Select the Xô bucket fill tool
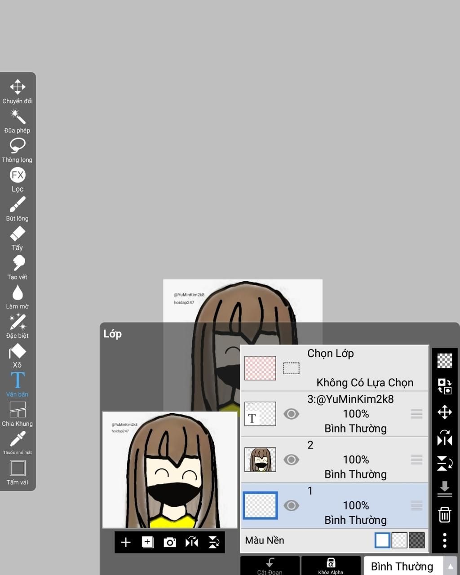 pos(18,355)
